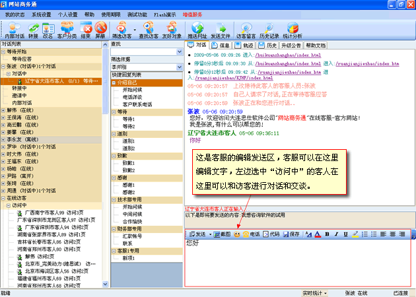The width and height of the screenshot is (416, 297).
Task: Click the 推送网址 push URL icon
Action: click(x=197, y=29)
